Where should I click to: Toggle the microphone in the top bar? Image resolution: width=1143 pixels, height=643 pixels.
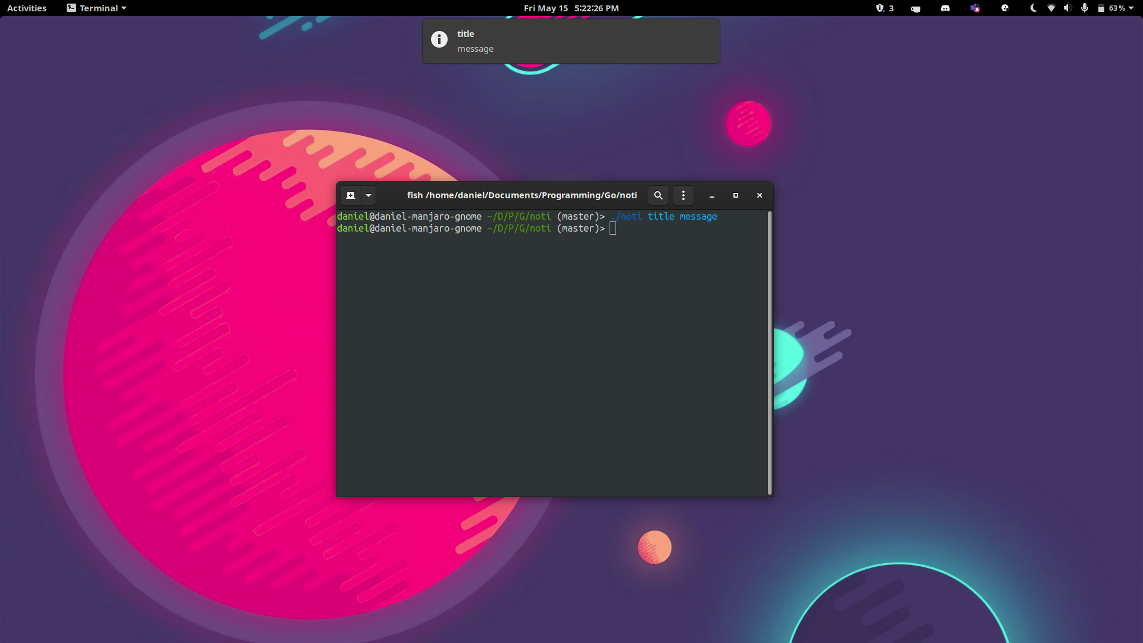(1084, 8)
